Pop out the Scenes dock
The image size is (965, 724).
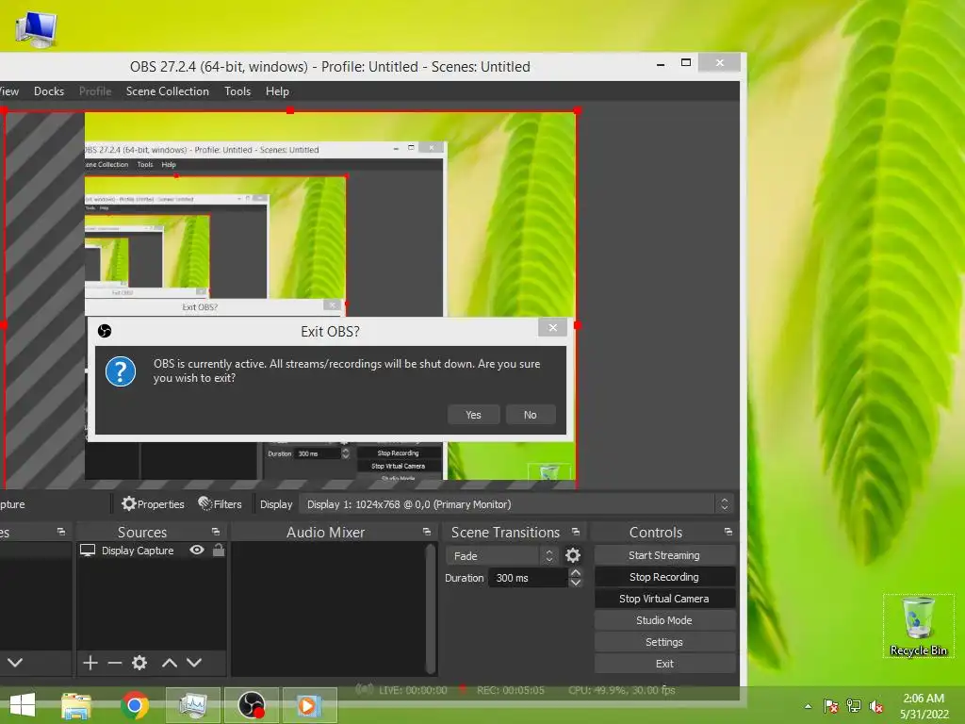point(61,532)
